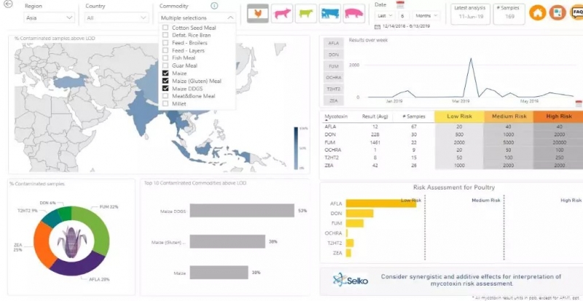Select the ZEA mycotoxin tab
Image resolution: width=583 pixels, height=301 pixels.
334,101
